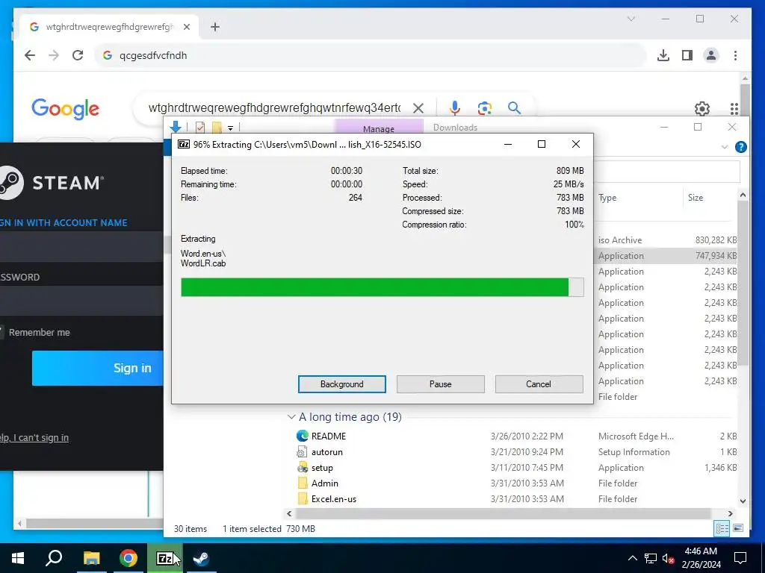Open network tray icon
The width and height of the screenshot is (765, 573).
pos(651,558)
